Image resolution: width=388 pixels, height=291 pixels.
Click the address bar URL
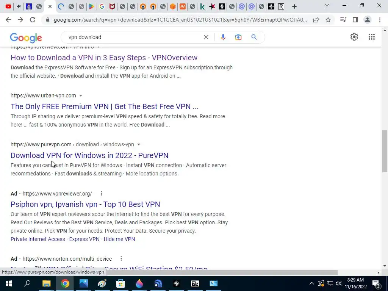click(180, 20)
